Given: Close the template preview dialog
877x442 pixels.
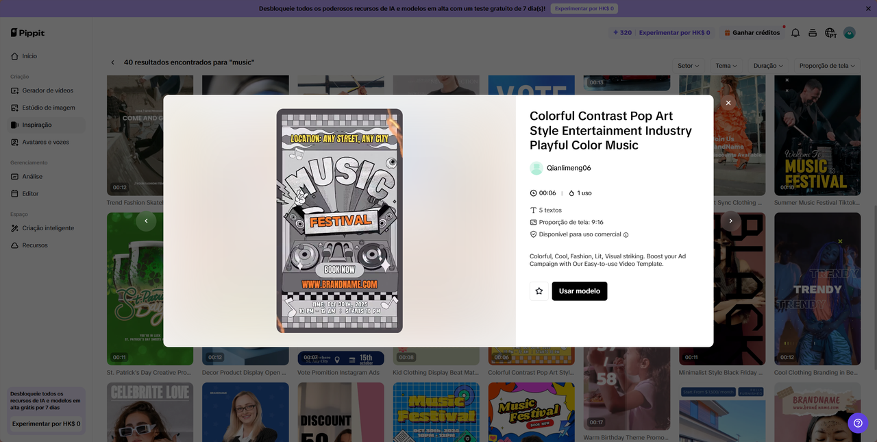Looking at the screenshot, I should (x=728, y=103).
